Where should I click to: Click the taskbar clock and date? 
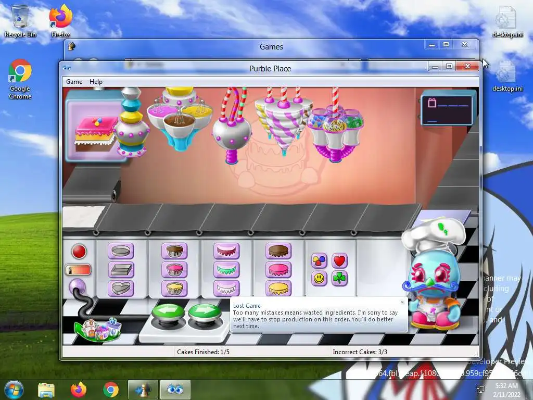pos(506,390)
